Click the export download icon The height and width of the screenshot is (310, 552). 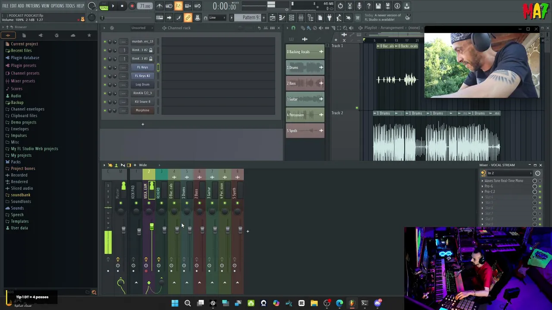click(407, 6)
